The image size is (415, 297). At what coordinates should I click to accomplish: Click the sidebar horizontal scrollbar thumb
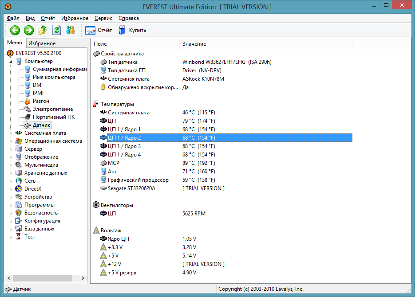click(43, 278)
